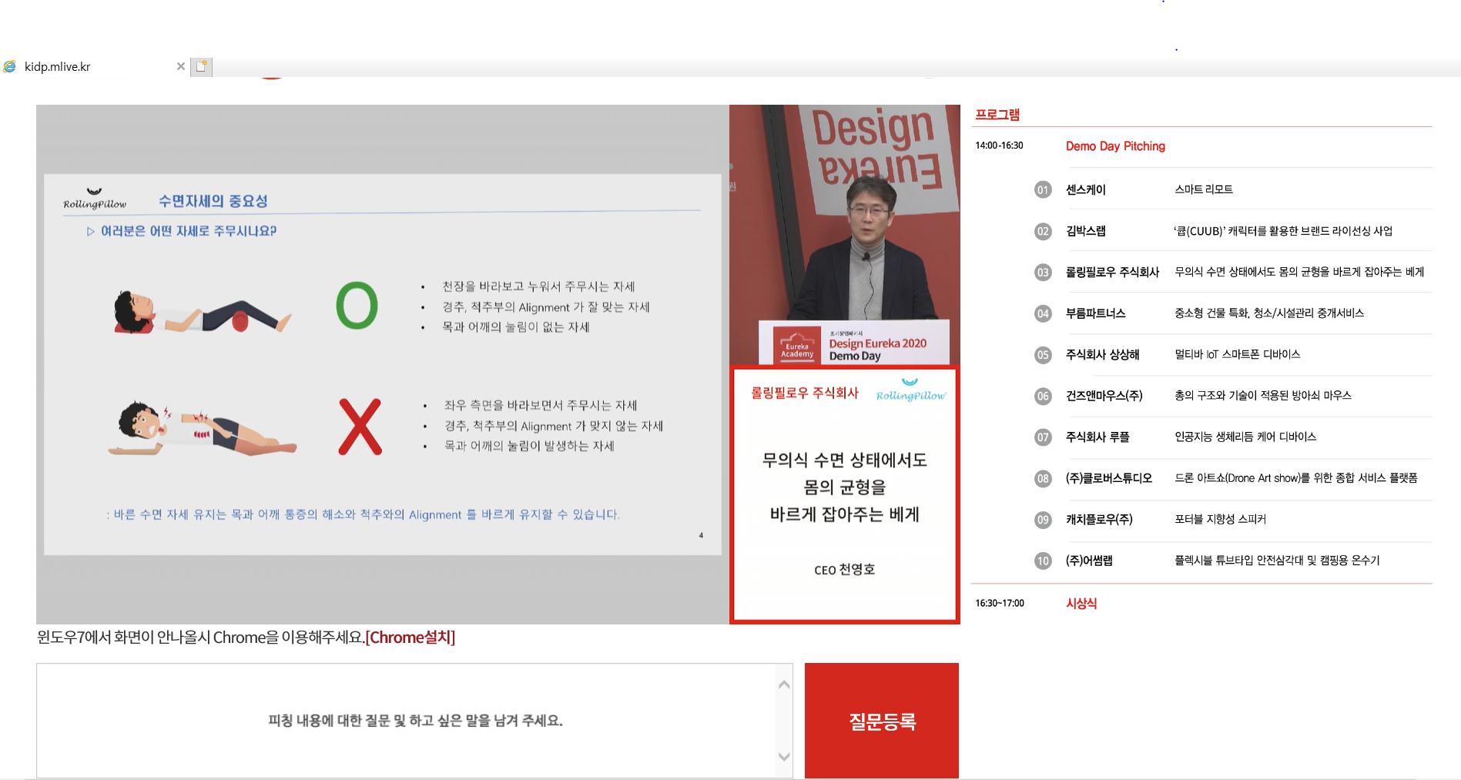1461x780 pixels.
Task: Click the 질문등록 button
Action: (x=882, y=721)
